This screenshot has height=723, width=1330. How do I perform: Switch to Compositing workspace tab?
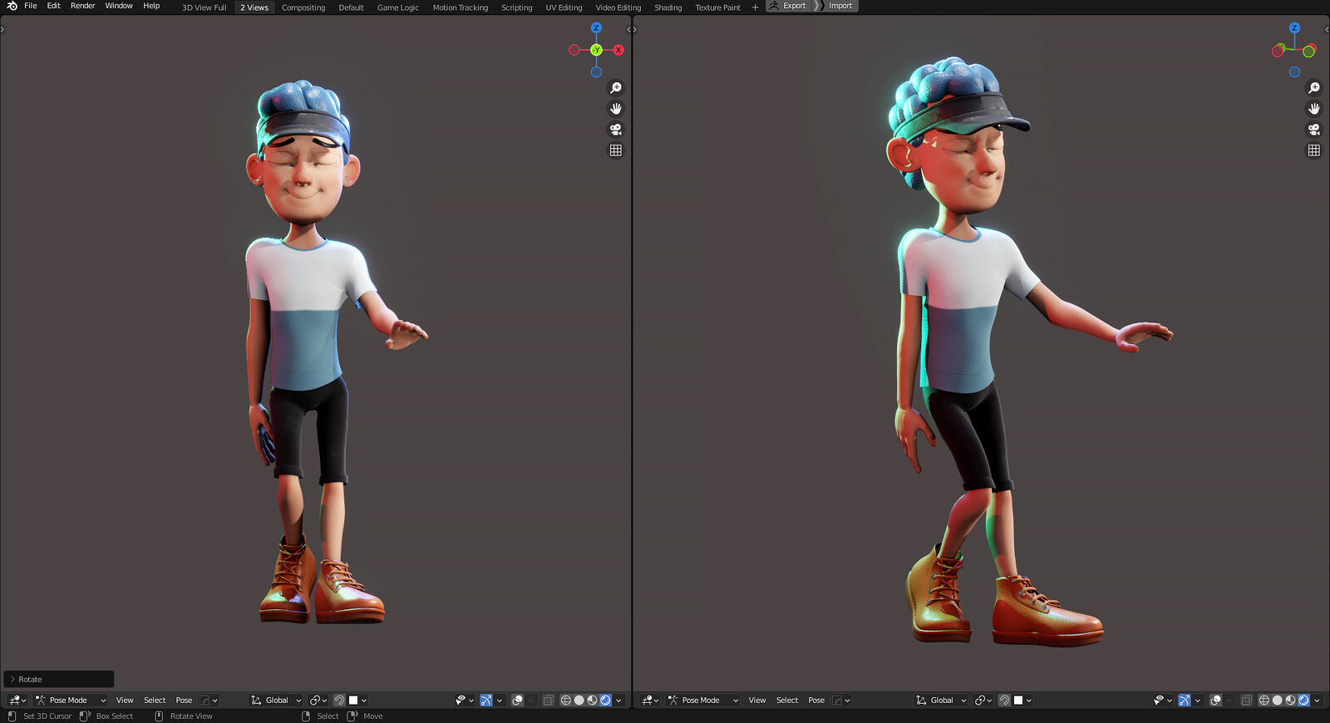[x=303, y=7]
